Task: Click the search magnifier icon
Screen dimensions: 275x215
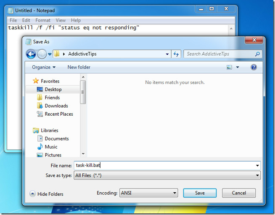Action: tap(257, 54)
